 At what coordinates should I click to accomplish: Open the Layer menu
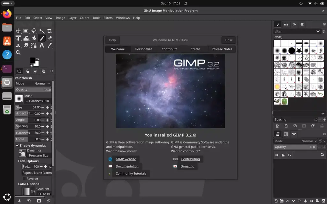click(72, 18)
